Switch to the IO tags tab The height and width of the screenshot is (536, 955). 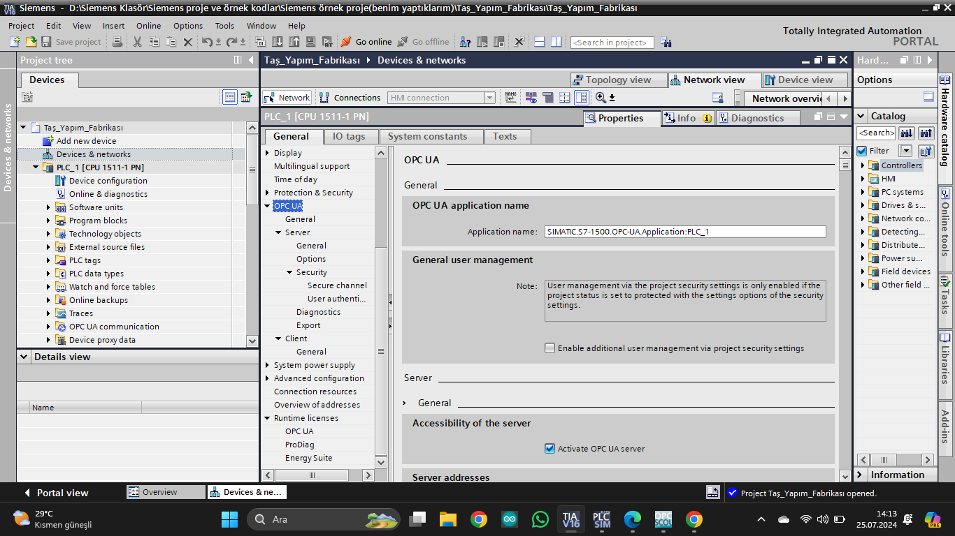(x=349, y=136)
